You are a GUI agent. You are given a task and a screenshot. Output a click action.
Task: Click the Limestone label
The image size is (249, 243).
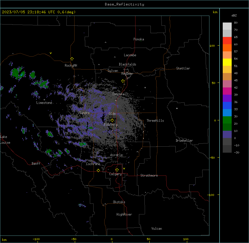44,103
